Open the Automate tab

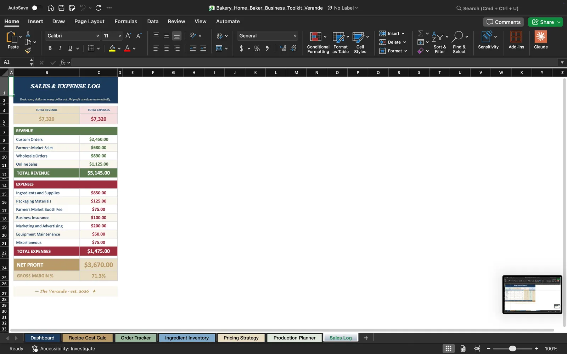point(228,21)
